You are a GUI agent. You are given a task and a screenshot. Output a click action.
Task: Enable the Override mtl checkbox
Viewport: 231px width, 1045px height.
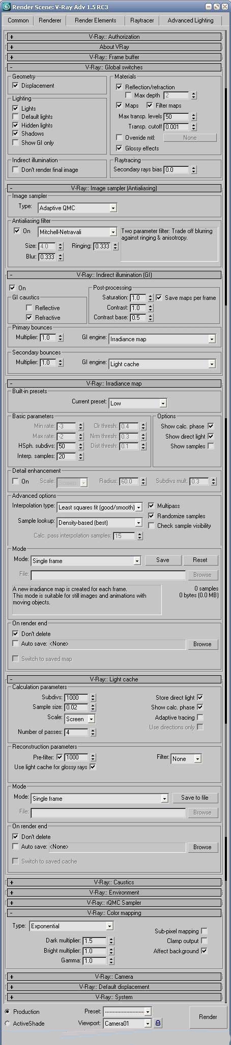point(119,138)
